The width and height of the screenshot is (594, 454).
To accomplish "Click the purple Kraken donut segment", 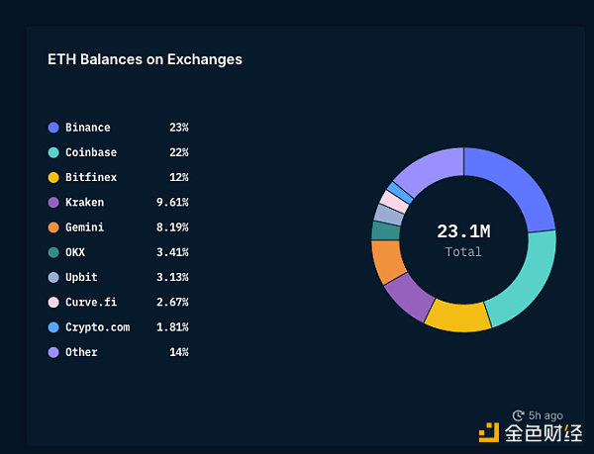I will 409,297.
